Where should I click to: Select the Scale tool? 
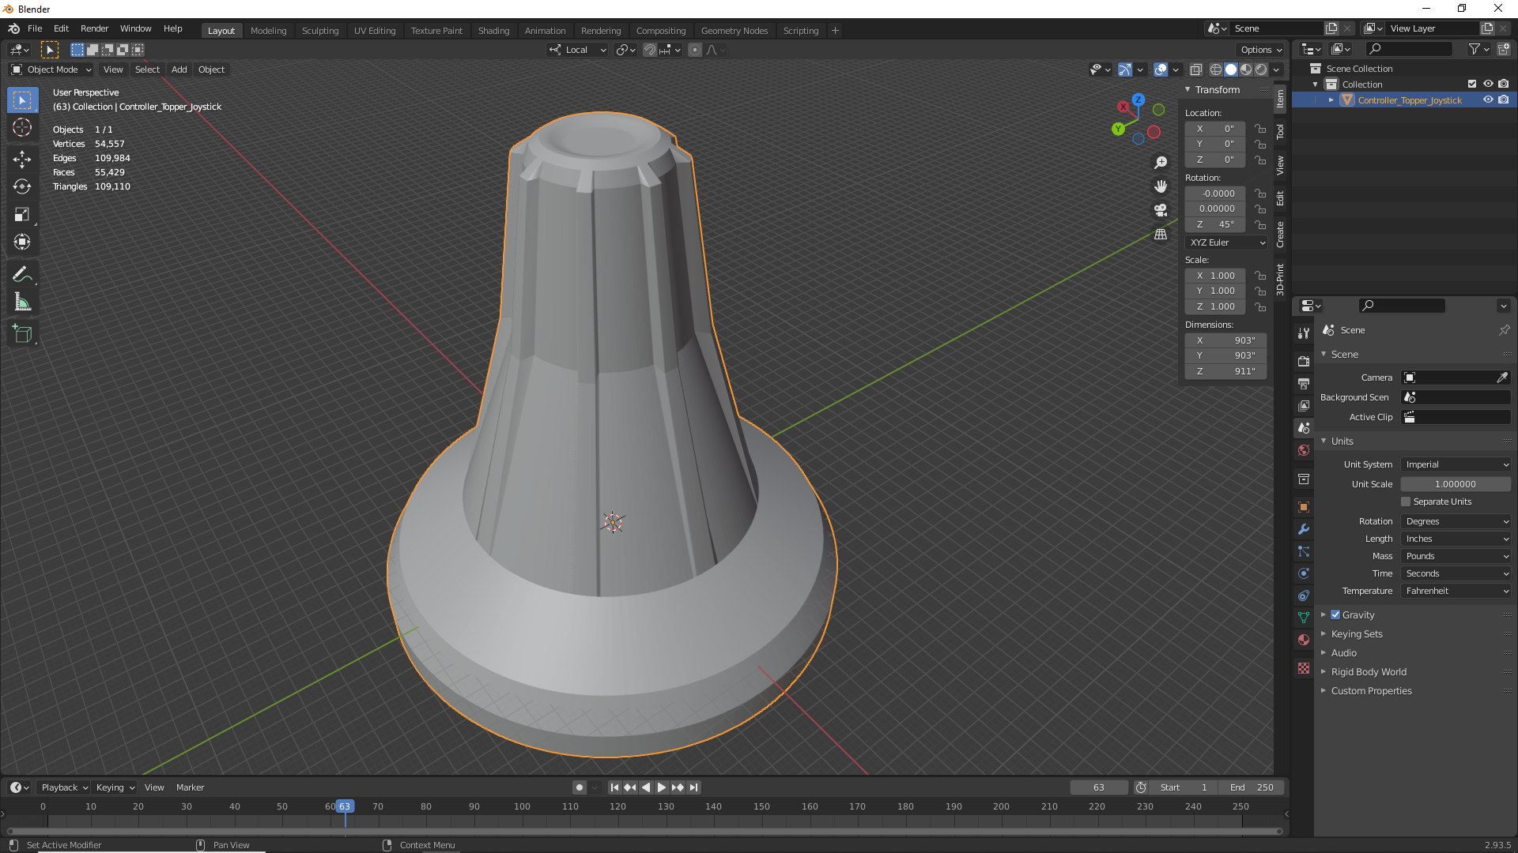point(22,214)
